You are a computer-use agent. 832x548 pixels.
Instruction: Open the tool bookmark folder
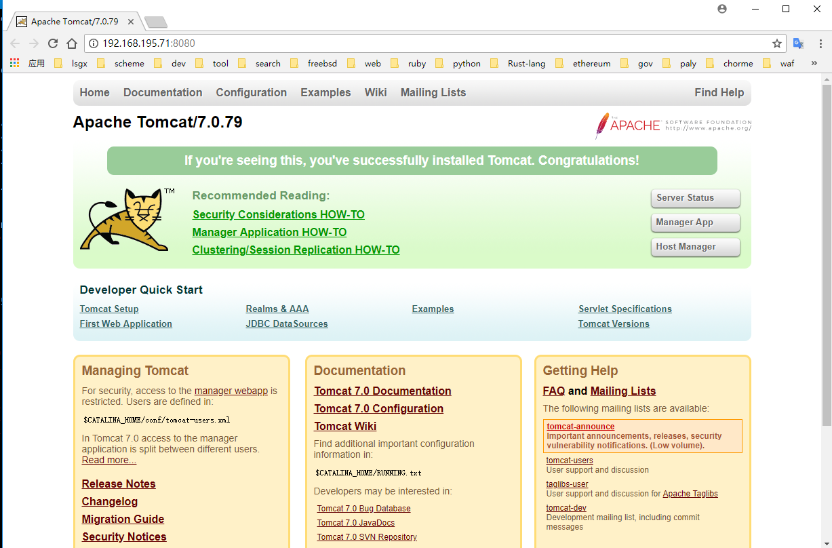(x=212, y=64)
